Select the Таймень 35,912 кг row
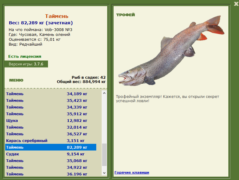Viewport: 239px width, 180px height. tap(51, 114)
